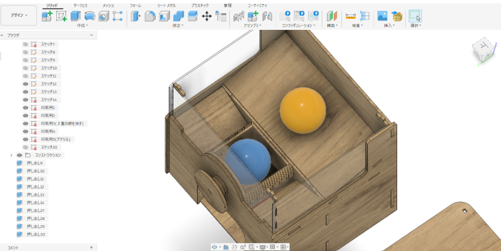Open the 挿入 dropdown menu
501x251 pixels.
(x=389, y=25)
